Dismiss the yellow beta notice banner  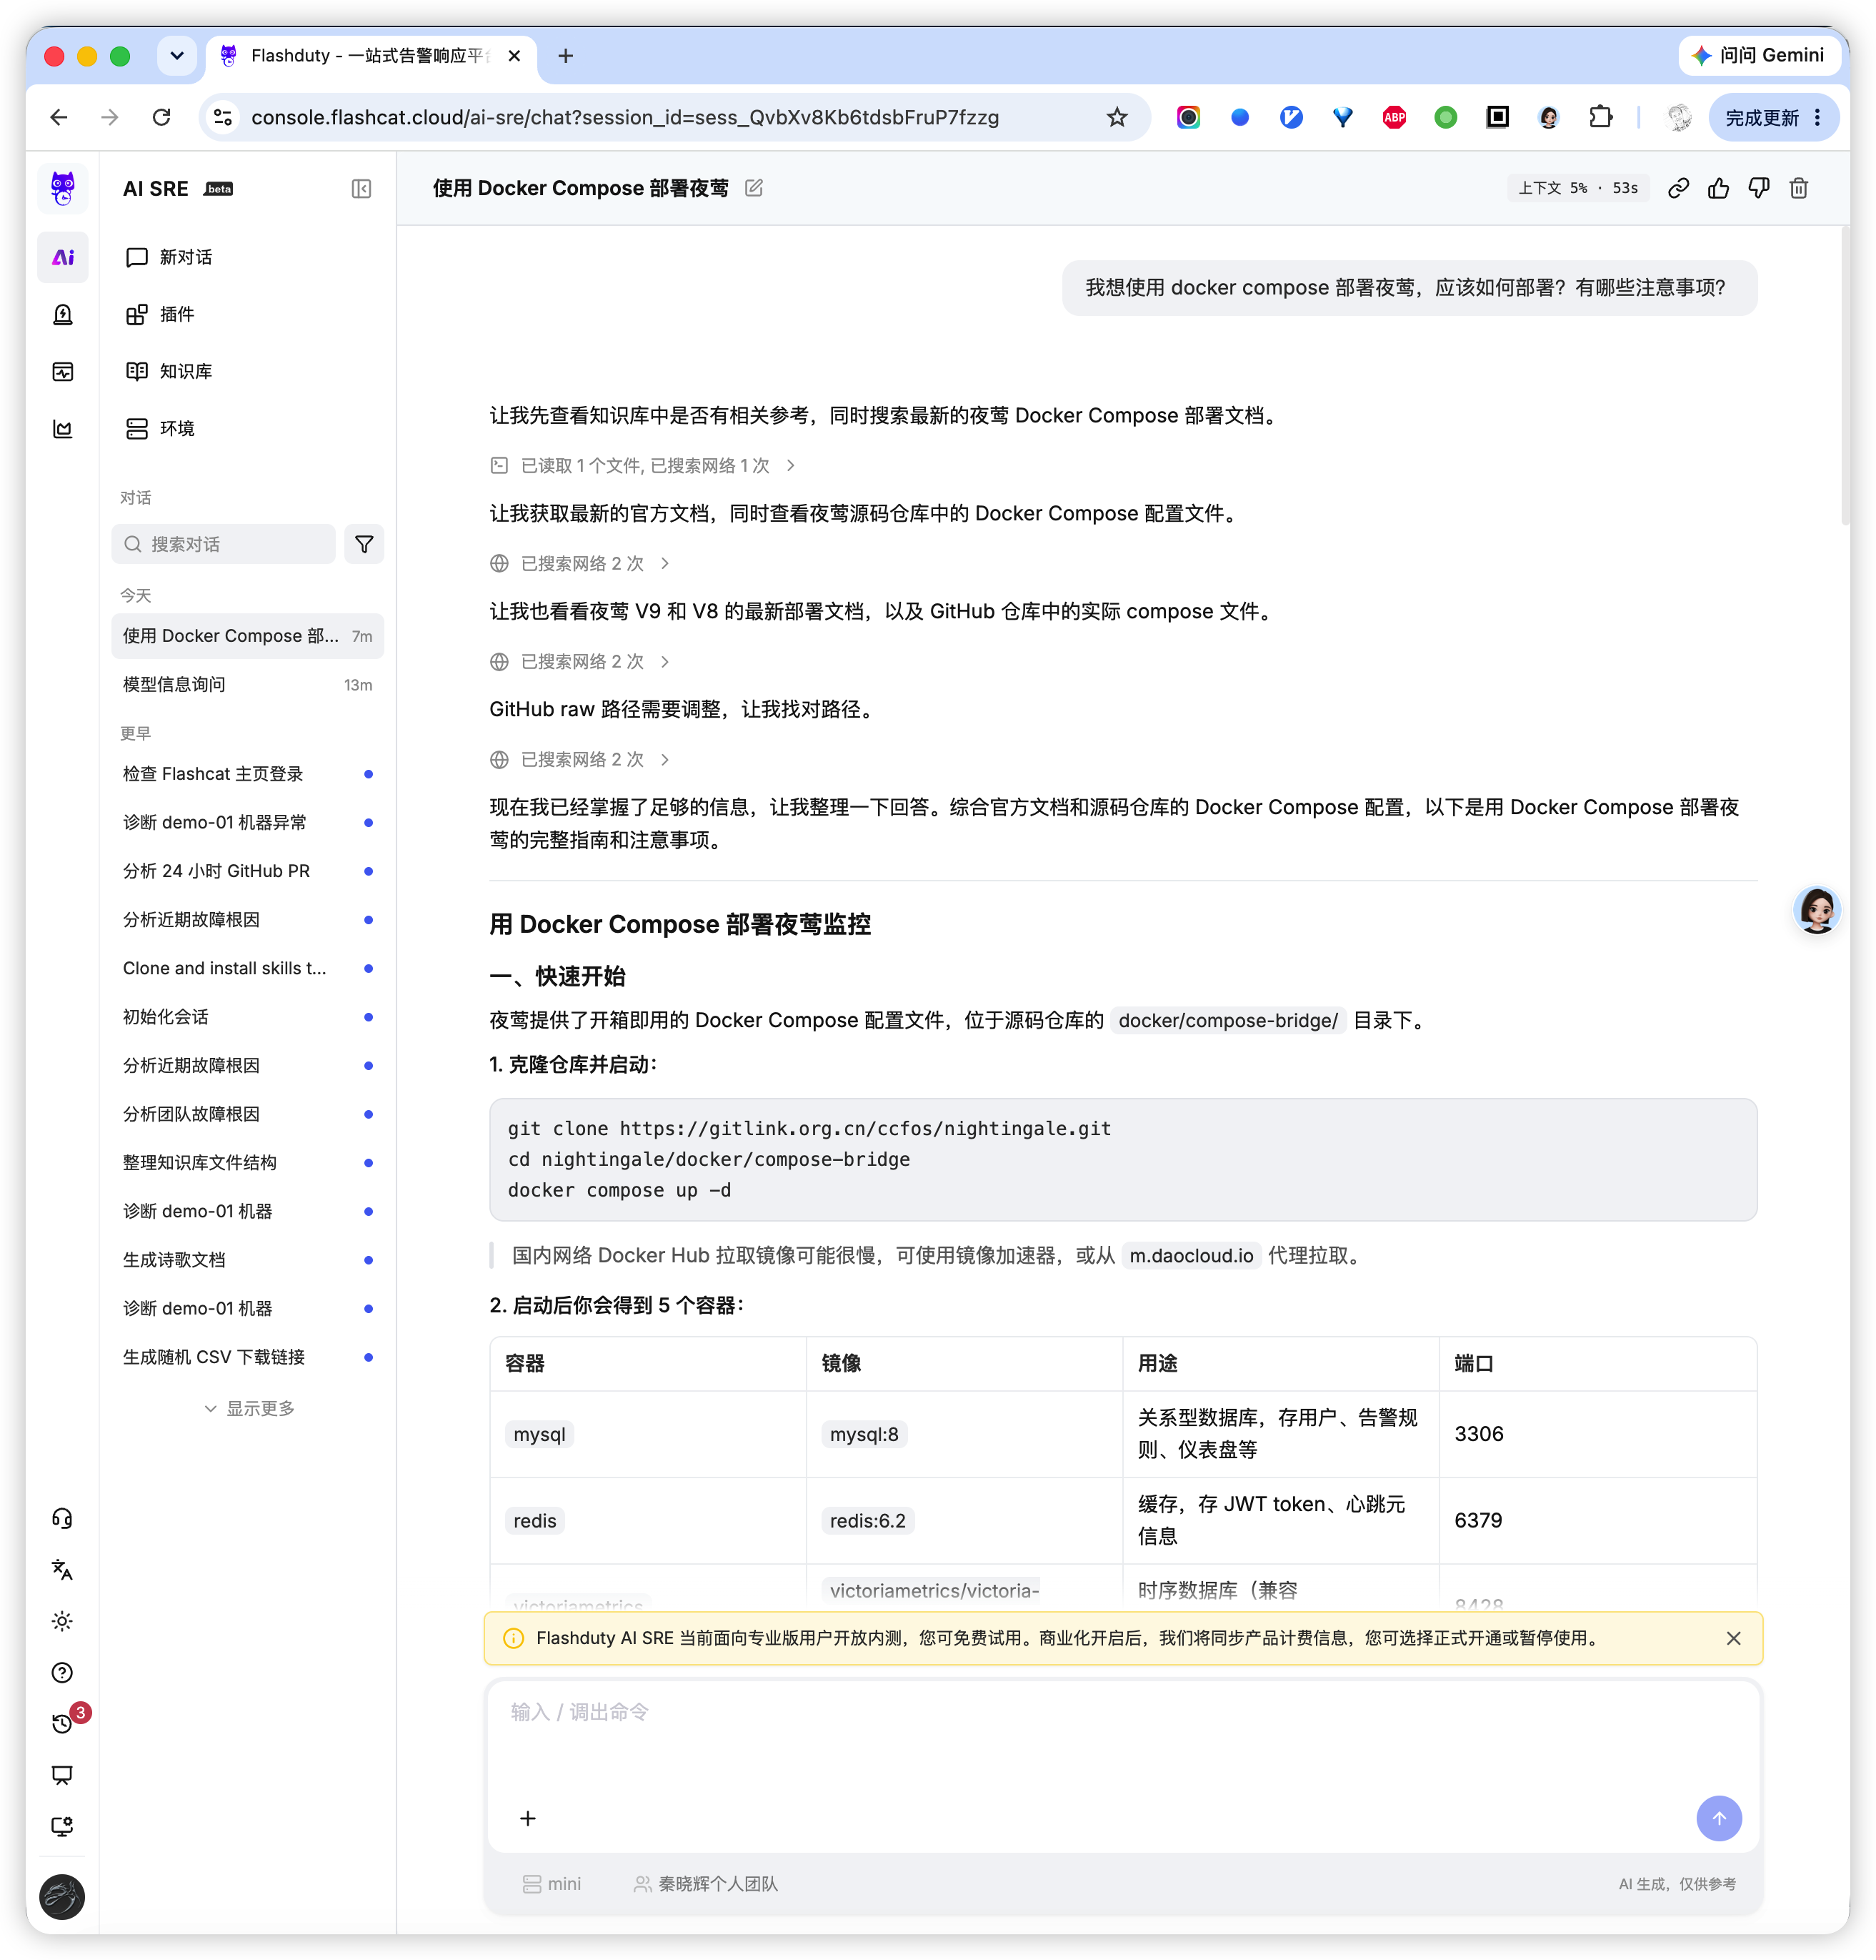(x=1733, y=1638)
